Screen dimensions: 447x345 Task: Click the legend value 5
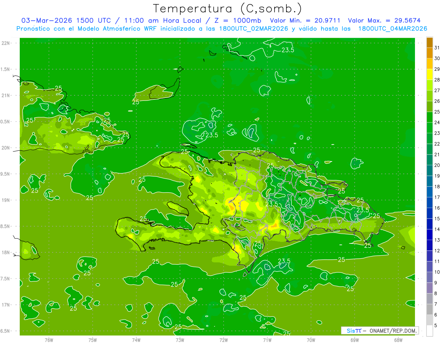coord(436,326)
